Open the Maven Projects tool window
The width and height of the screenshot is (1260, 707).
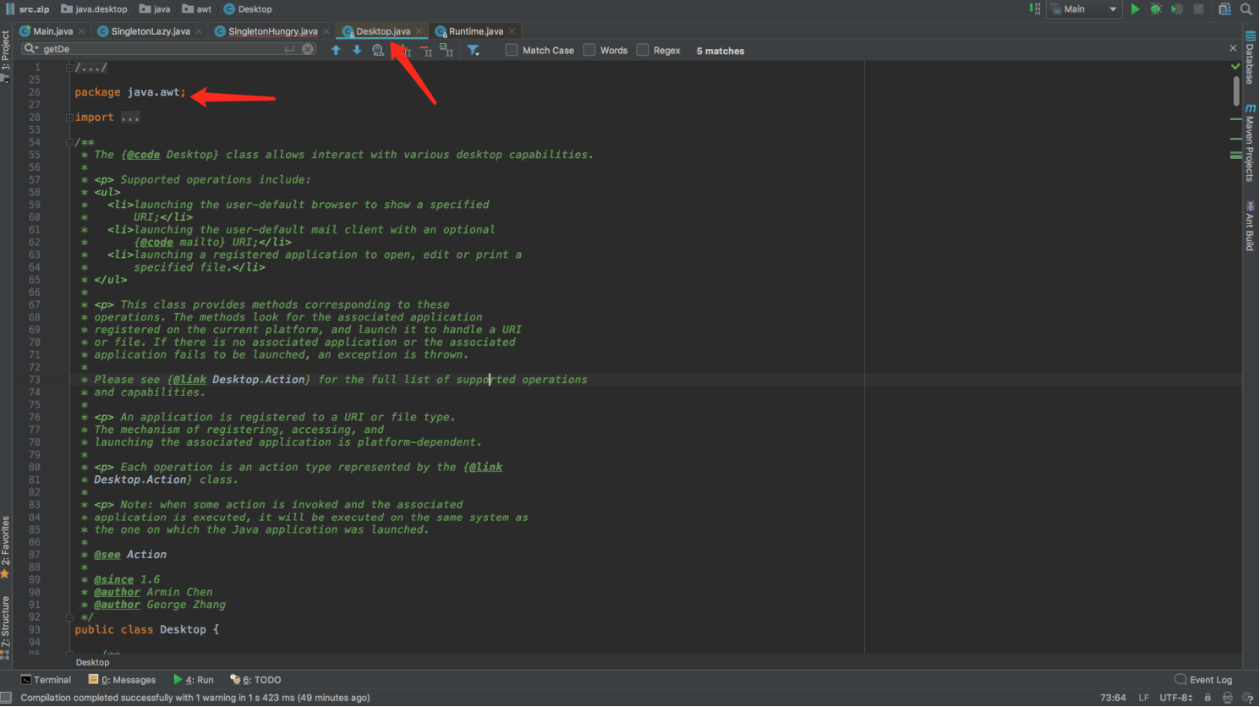[x=1250, y=142]
